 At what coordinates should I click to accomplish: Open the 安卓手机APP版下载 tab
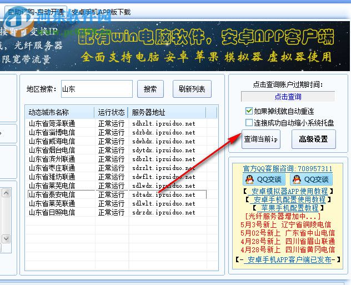click(x=101, y=12)
